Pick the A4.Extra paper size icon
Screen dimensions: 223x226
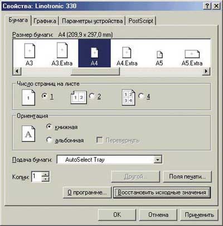(127, 53)
